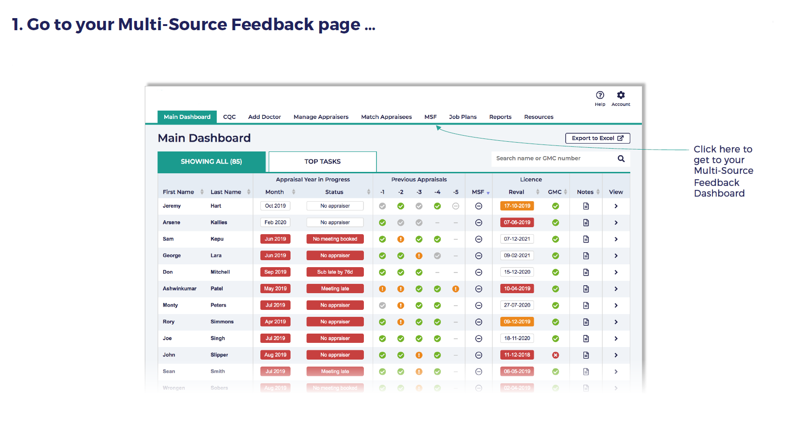
Task: Click Export to Excel button
Action: [x=597, y=138]
